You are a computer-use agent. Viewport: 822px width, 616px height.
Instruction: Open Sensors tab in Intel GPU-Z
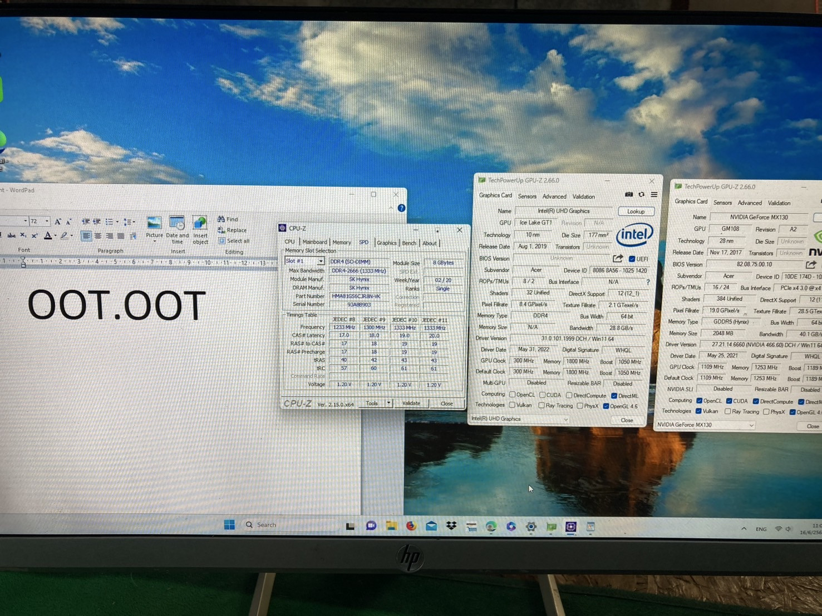click(527, 196)
